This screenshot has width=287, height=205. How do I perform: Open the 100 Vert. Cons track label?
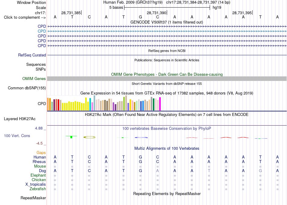click(17, 136)
